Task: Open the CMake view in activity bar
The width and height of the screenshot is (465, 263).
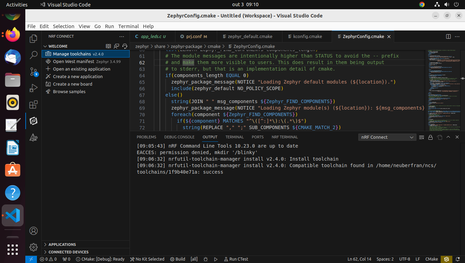Action: [x=34, y=137]
